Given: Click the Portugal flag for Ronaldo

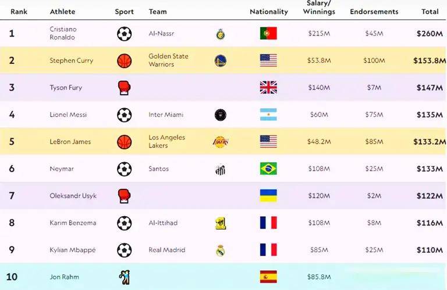Looking at the screenshot, I should 268,33.
